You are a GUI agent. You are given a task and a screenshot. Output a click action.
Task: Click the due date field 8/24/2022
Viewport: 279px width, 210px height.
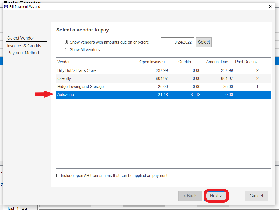point(177,42)
